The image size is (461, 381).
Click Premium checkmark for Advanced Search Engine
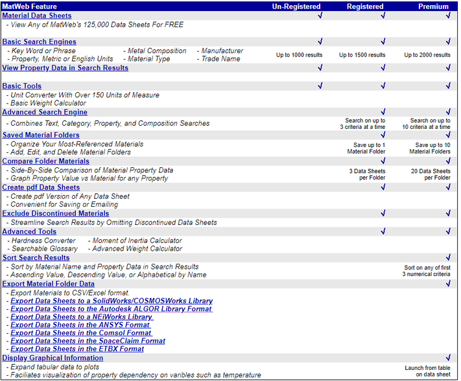448,112
